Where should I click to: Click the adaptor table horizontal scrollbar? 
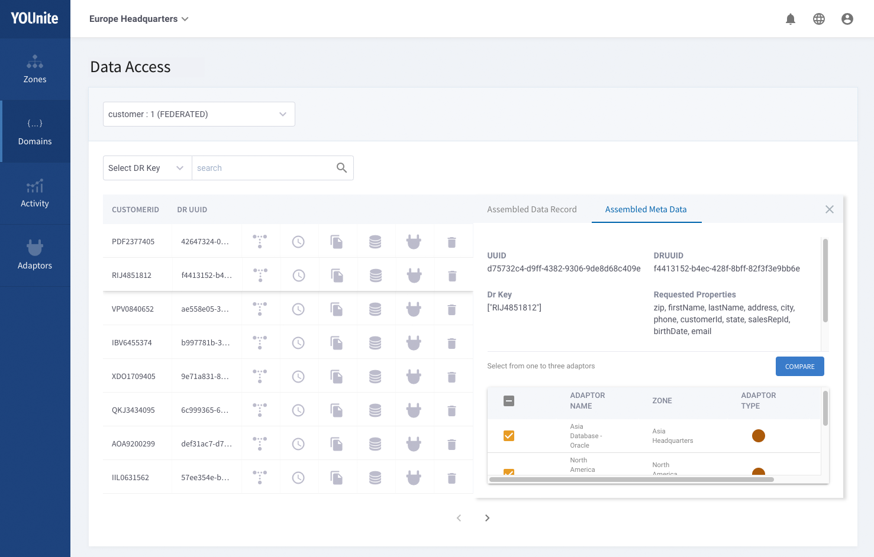coord(631,480)
